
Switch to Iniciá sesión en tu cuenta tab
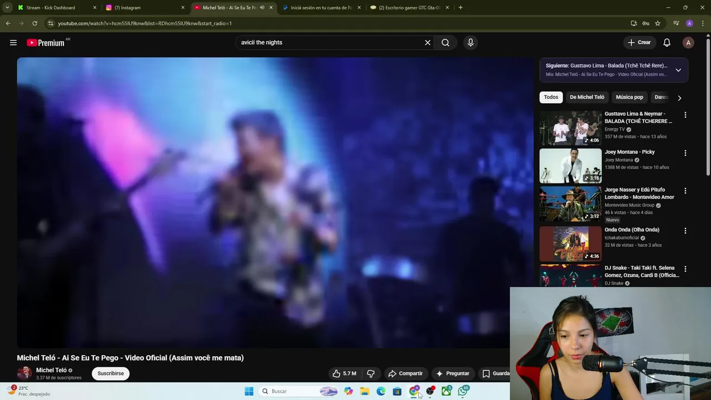tap(322, 8)
